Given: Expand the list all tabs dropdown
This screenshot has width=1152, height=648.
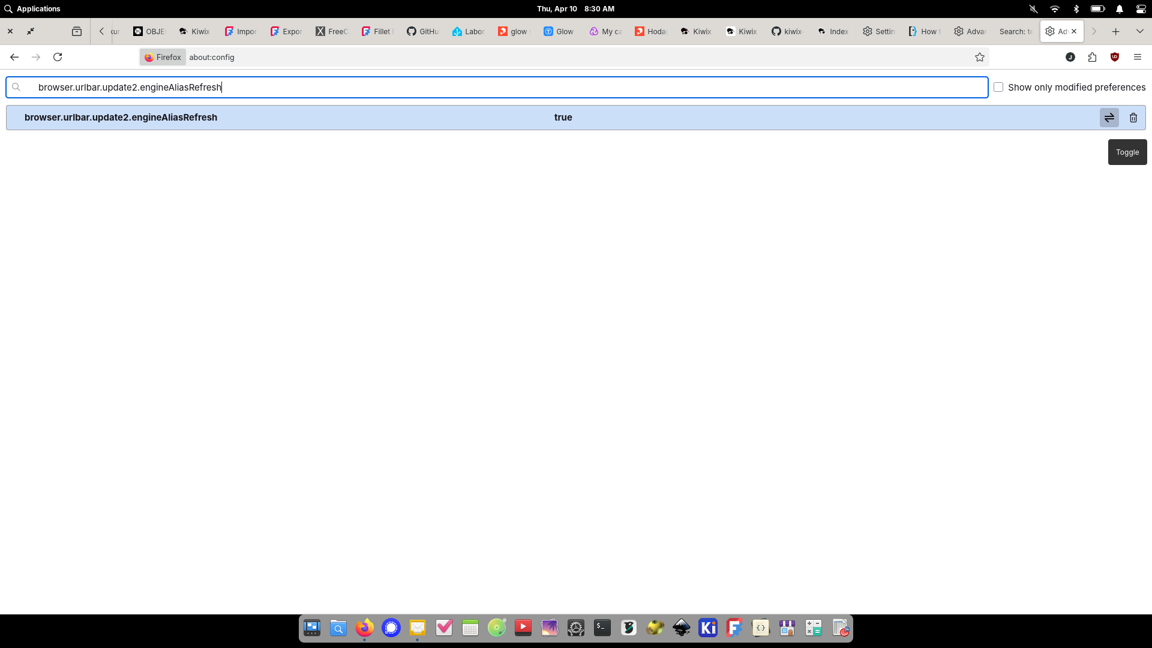Looking at the screenshot, I should pos(1139,31).
